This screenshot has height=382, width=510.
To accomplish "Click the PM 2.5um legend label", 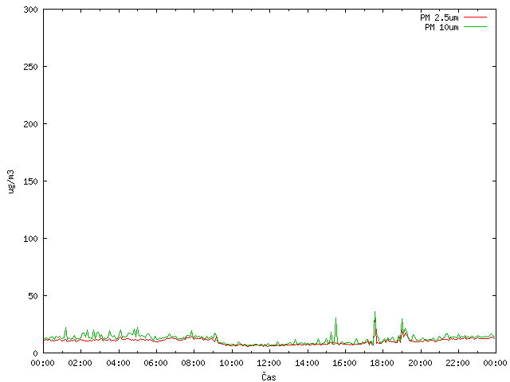I will [x=439, y=18].
